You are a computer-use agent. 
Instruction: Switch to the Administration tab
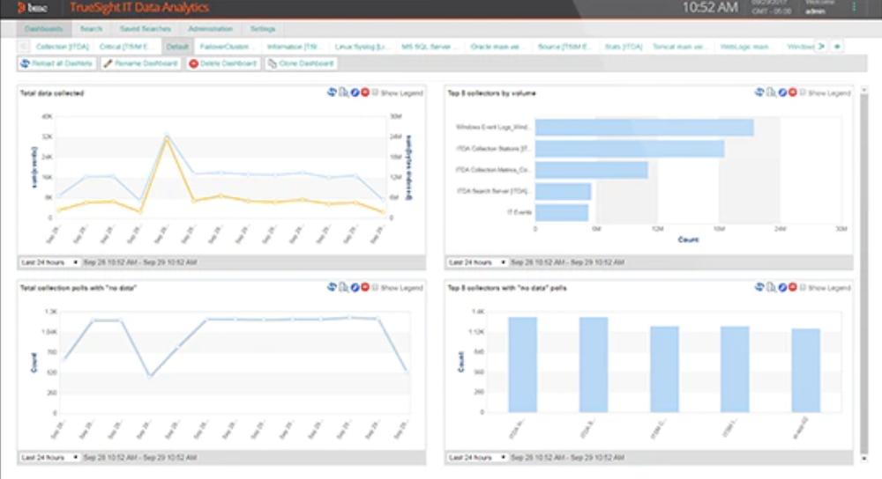pos(211,29)
